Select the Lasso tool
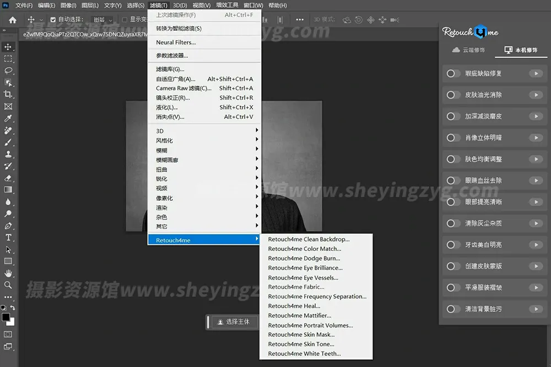The width and height of the screenshot is (551, 367). pos(8,70)
